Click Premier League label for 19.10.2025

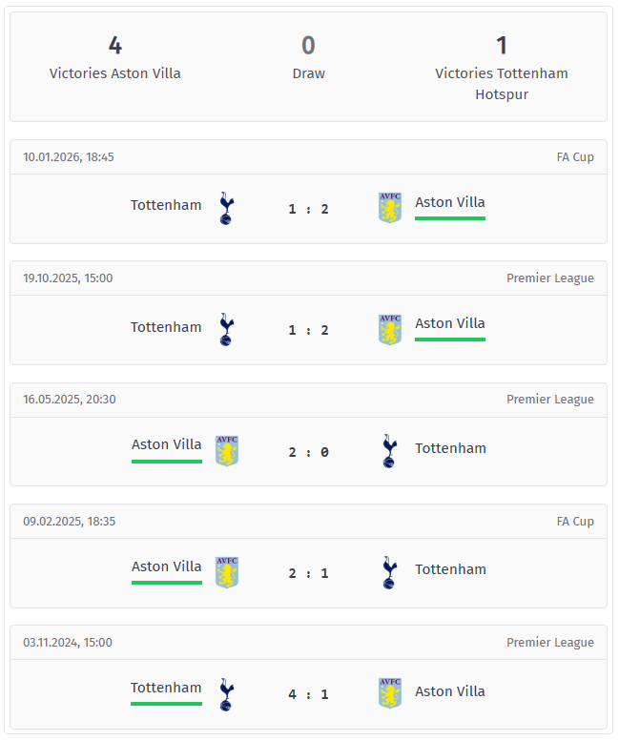550,278
